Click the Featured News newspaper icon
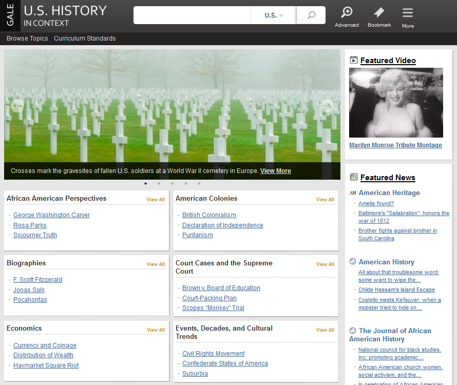 354,177
